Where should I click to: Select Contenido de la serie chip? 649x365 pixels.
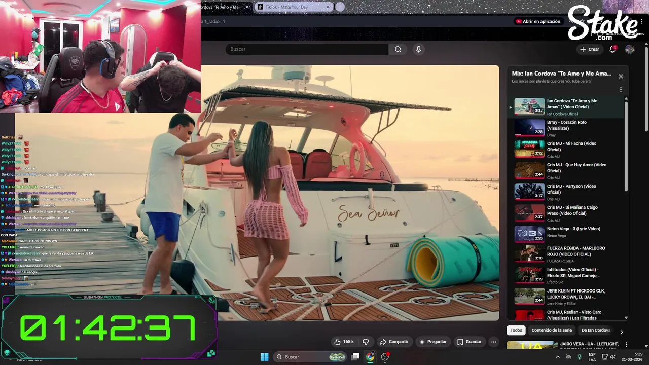point(552,330)
